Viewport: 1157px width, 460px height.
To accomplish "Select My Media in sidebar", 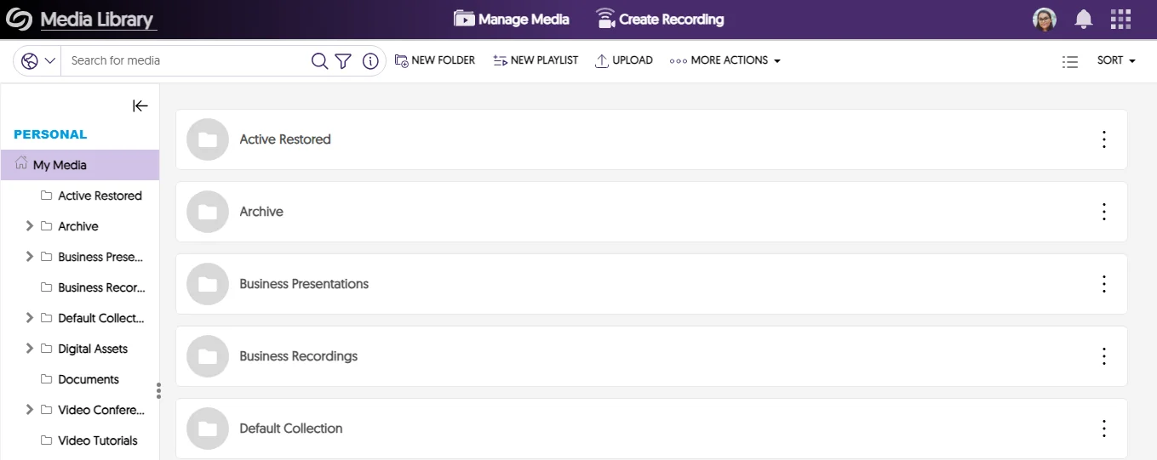I will click(80, 165).
